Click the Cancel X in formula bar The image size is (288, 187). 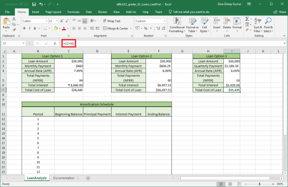click(x=38, y=44)
